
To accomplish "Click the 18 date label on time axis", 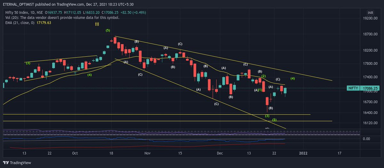I will coord(111,153).
